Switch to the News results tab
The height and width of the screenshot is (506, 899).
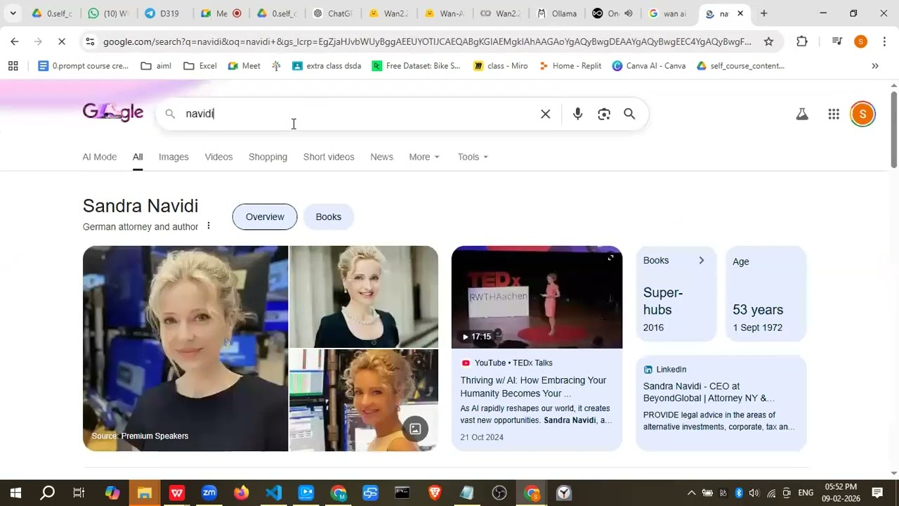point(381,157)
